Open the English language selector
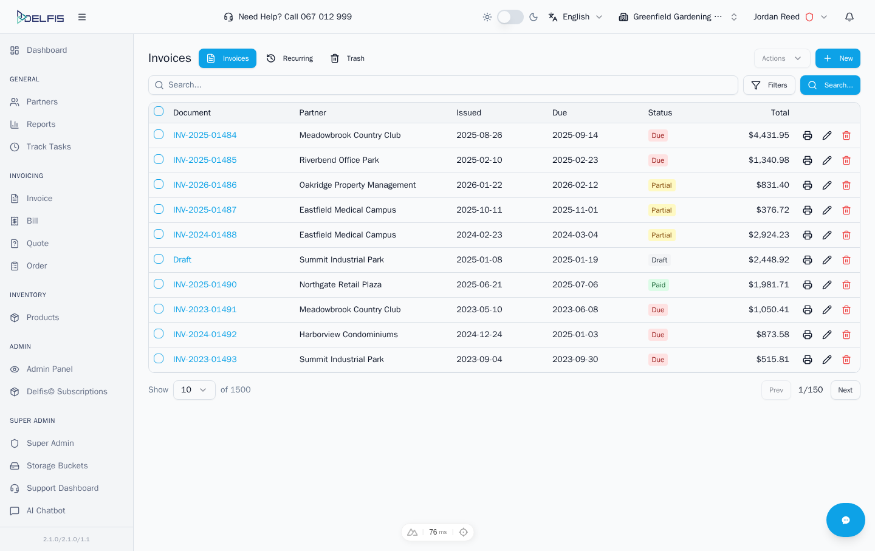 click(574, 16)
